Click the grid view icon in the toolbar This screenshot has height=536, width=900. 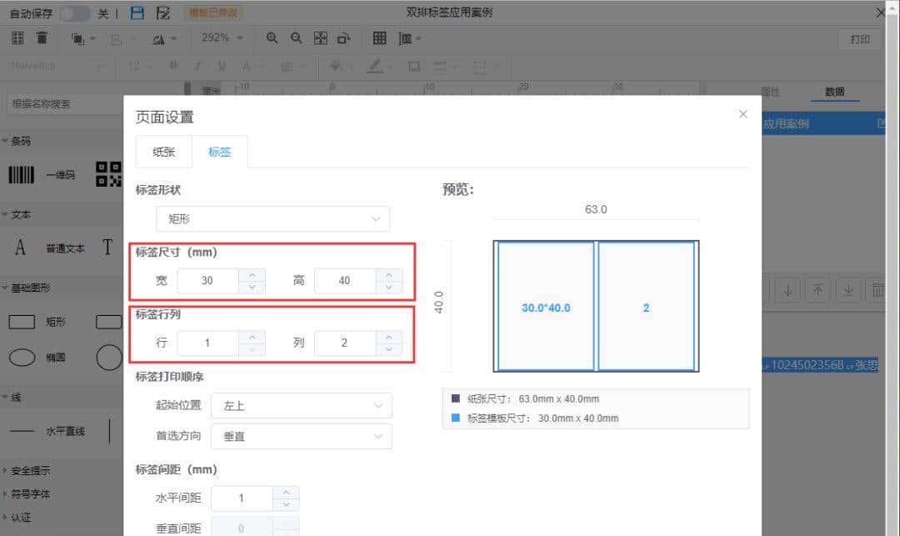click(x=379, y=38)
